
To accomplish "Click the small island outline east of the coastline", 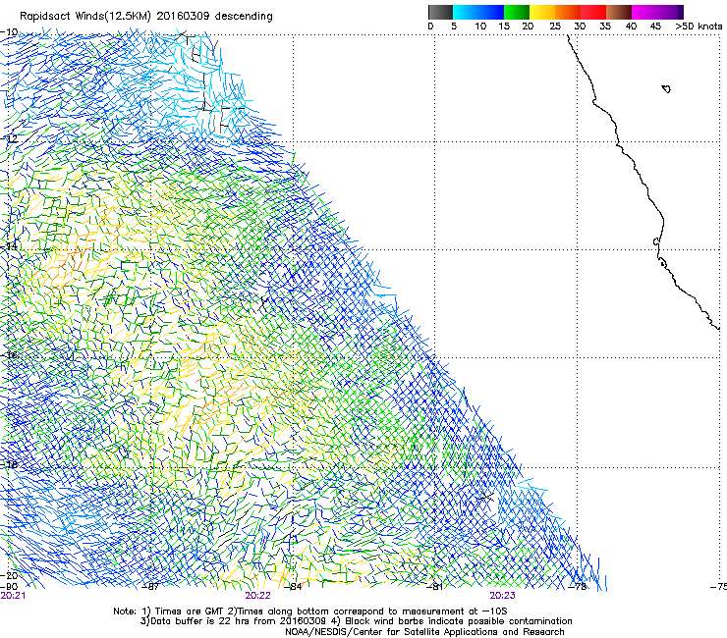I will [666, 88].
